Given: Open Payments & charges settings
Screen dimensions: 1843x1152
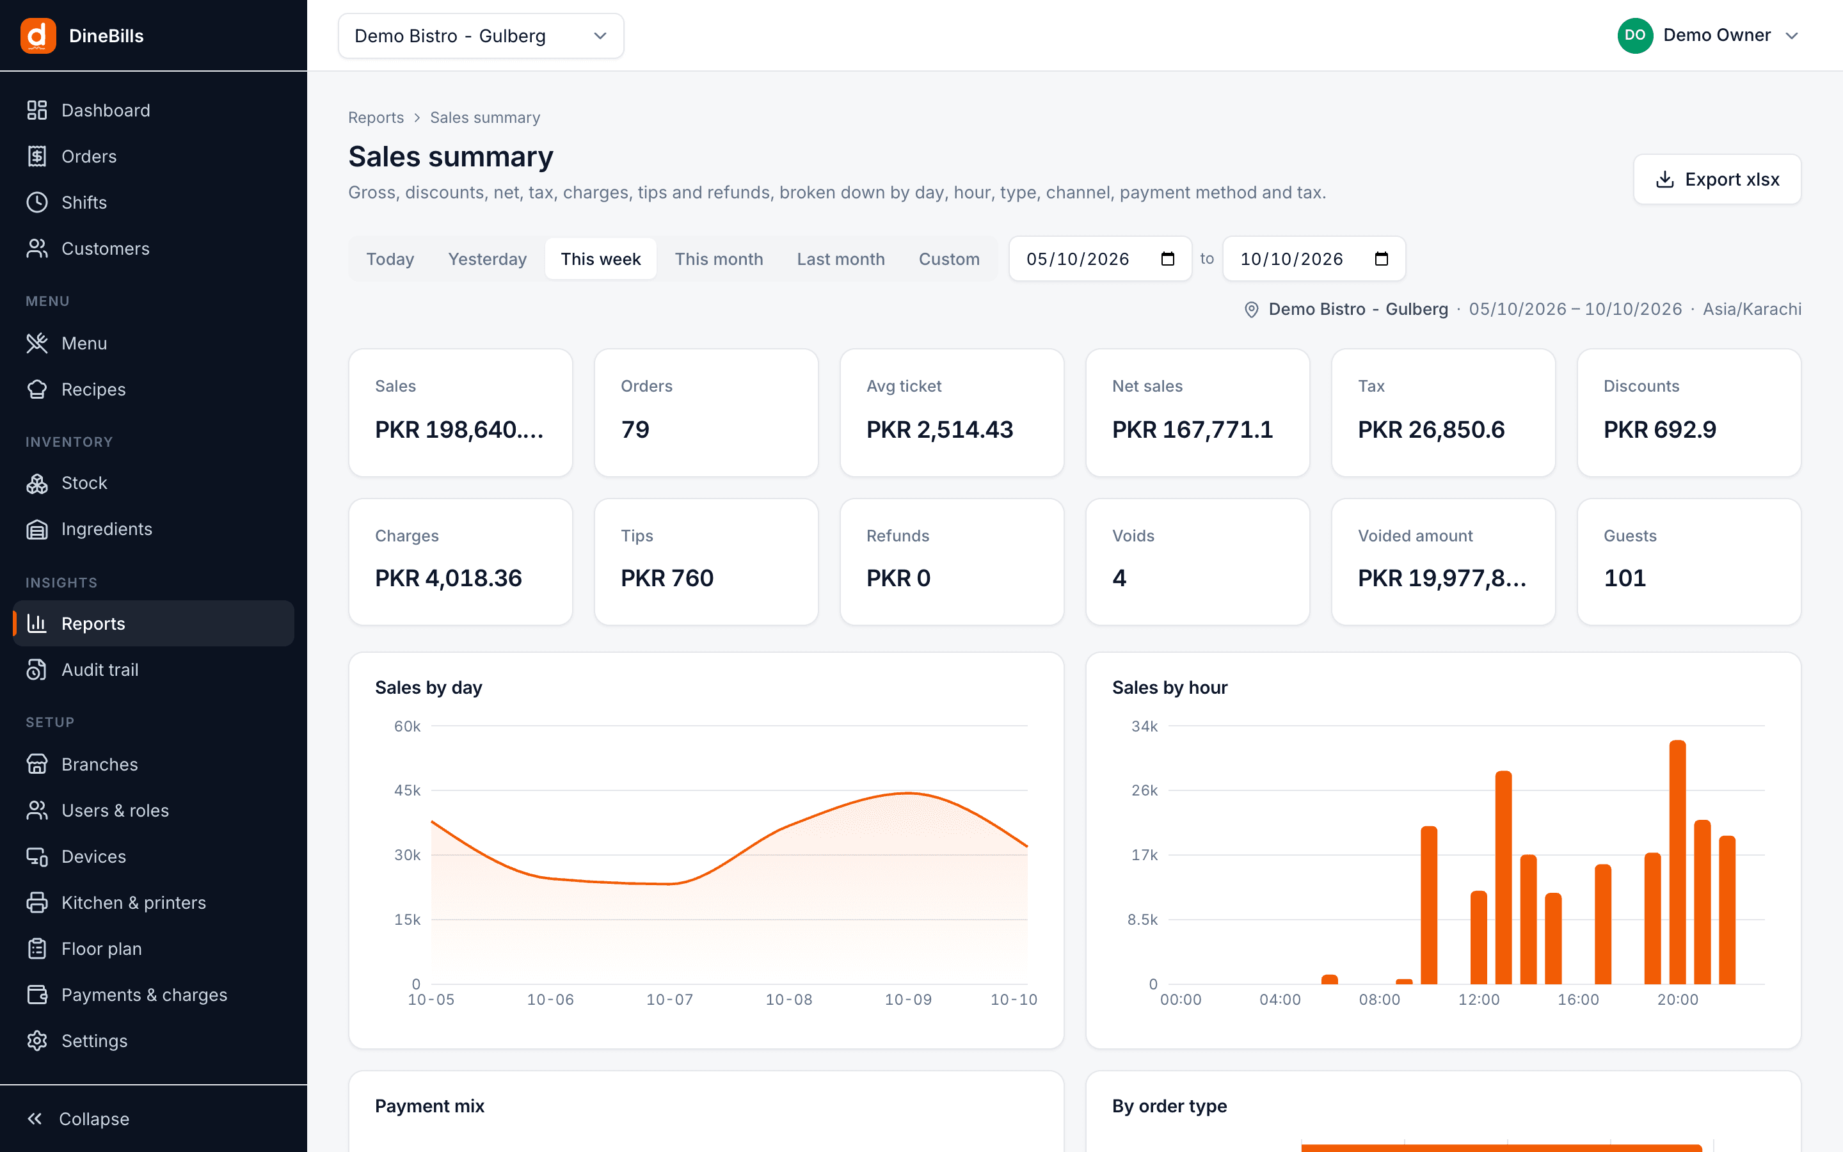Looking at the screenshot, I should click(153, 995).
